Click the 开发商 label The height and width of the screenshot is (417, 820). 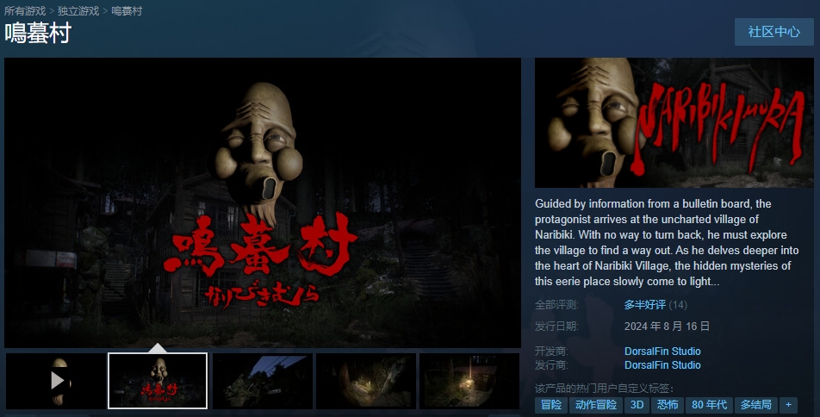pos(551,351)
